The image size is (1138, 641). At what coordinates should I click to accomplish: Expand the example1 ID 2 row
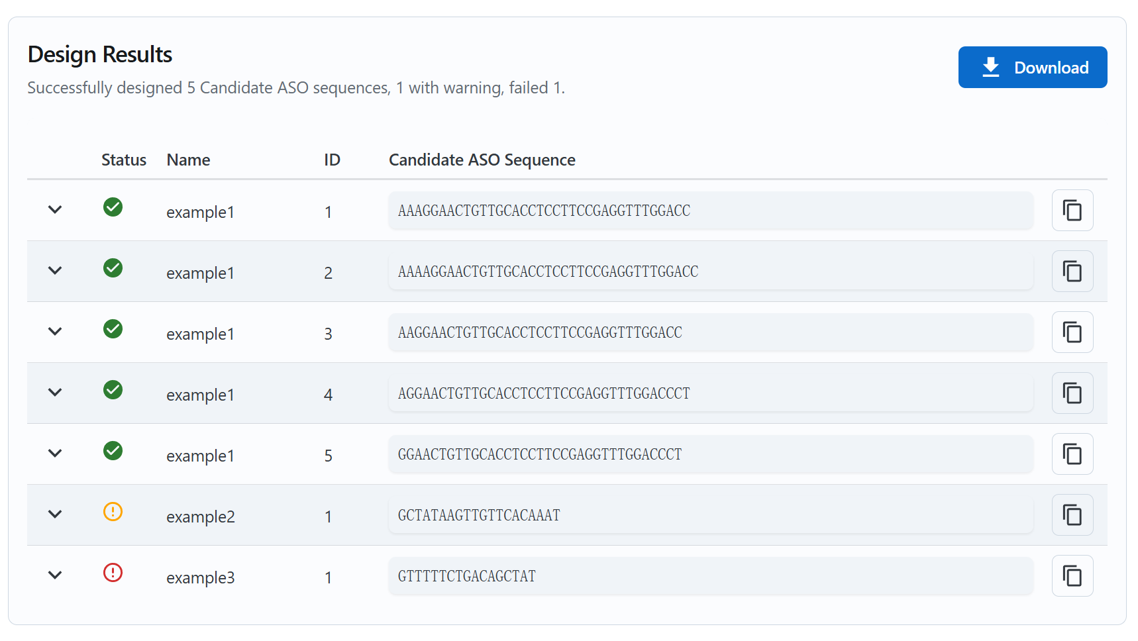(x=55, y=271)
